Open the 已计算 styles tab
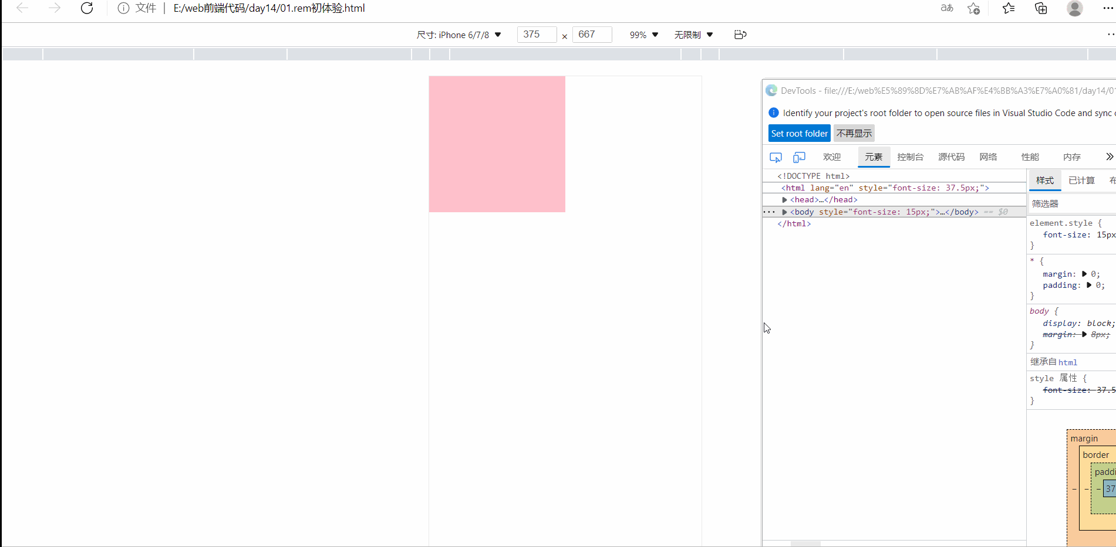Image resolution: width=1116 pixels, height=547 pixels. pos(1081,180)
